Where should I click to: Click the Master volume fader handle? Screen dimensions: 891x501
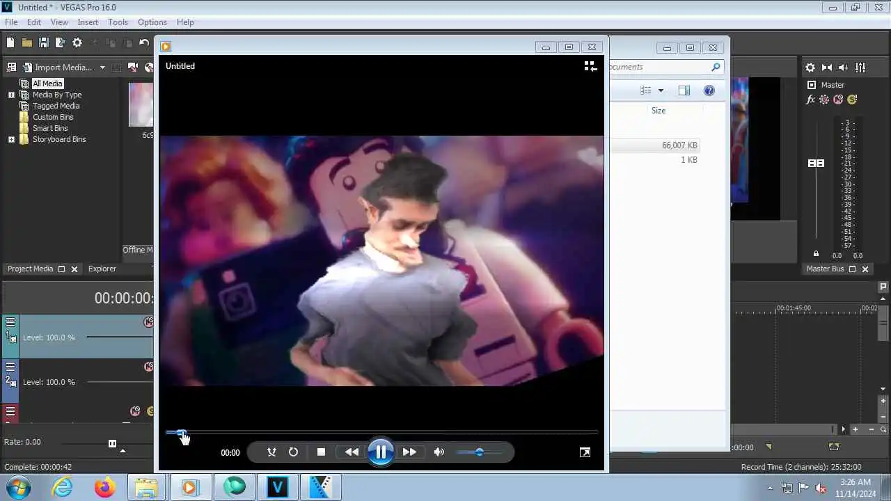click(x=816, y=163)
